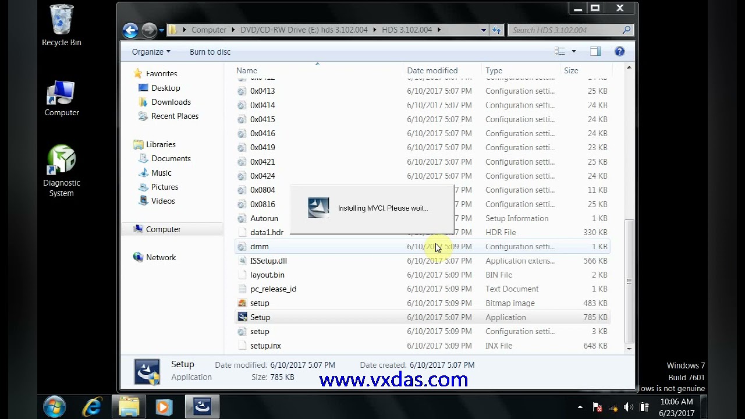The image size is (745, 419).
Task: Select the setup bitmap image icon
Action: click(x=242, y=303)
